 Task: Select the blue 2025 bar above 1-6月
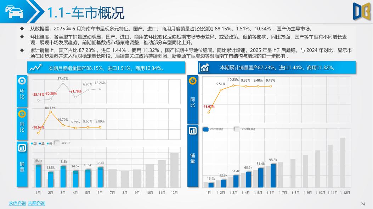tap(273, 175)
